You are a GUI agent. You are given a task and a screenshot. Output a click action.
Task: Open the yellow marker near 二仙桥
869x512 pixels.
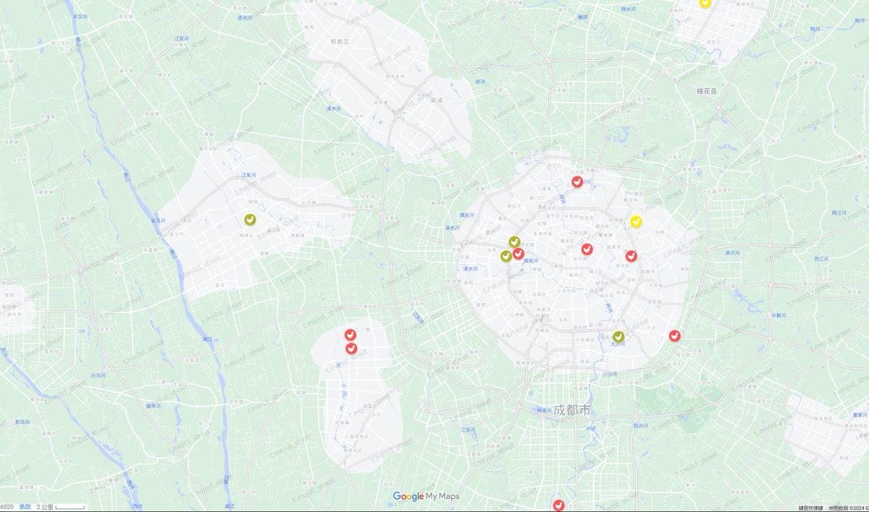pos(636,221)
